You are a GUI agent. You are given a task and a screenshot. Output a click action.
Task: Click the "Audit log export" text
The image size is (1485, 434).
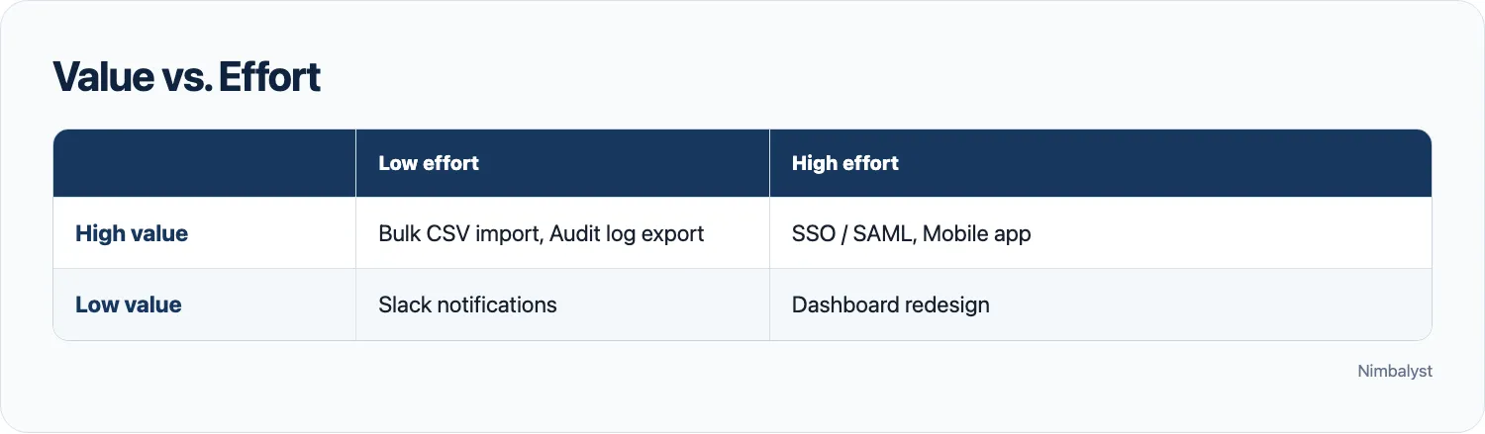627,233
